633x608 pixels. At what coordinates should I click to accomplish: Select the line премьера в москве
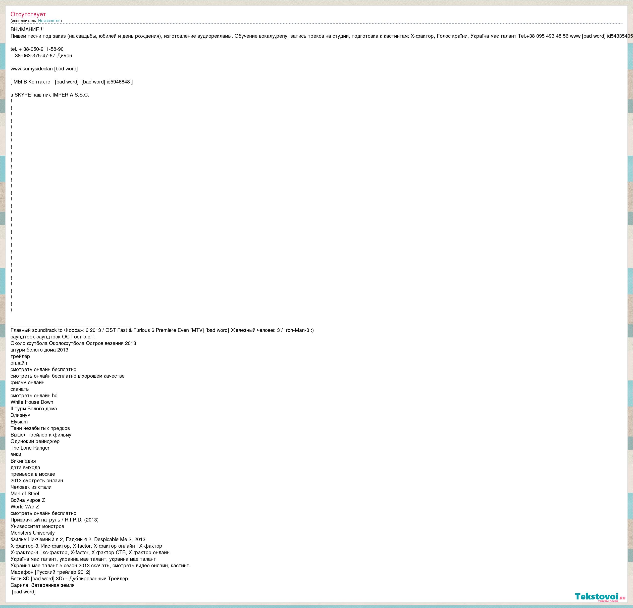33,474
